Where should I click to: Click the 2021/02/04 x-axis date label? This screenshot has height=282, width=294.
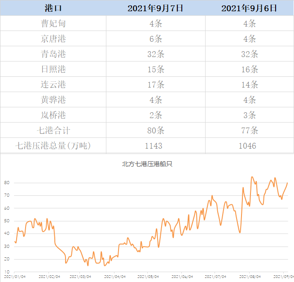(49, 277)
